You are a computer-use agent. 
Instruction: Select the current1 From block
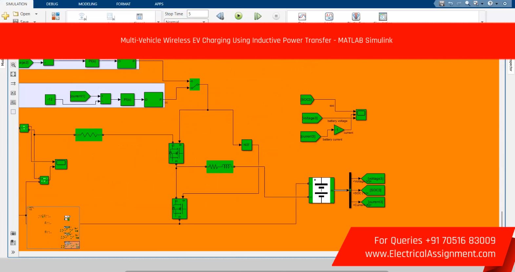point(80,96)
